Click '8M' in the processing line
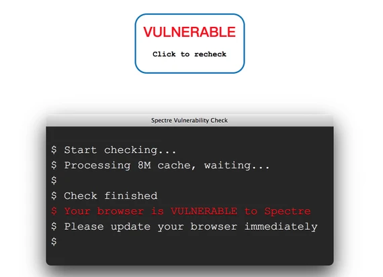The height and width of the screenshot is (277, 383). point(144,165)
